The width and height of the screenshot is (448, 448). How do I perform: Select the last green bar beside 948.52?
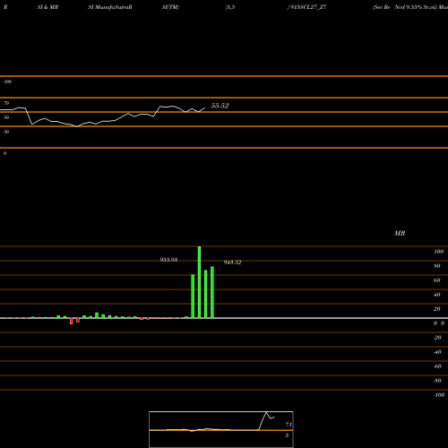click(212, 292)
